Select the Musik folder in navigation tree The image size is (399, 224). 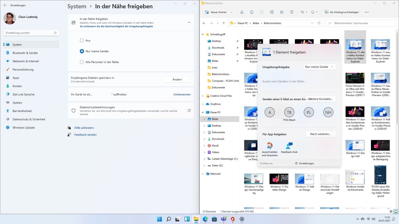coord(215,146)
